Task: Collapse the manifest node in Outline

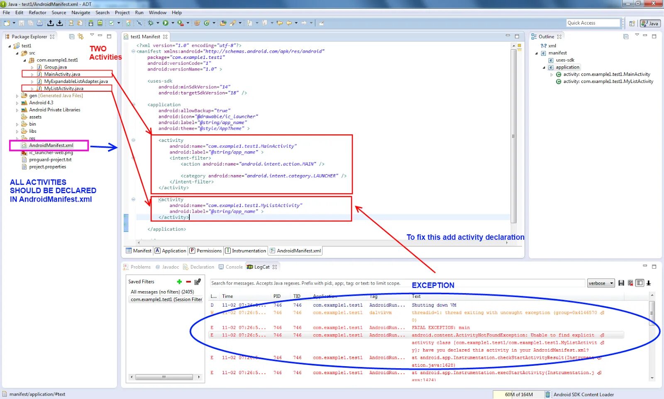Action: (537, 53)
